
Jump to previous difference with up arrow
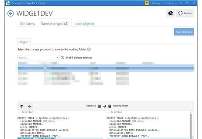(22, 106)
